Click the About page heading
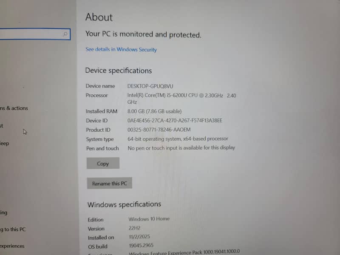 (99, 17)
